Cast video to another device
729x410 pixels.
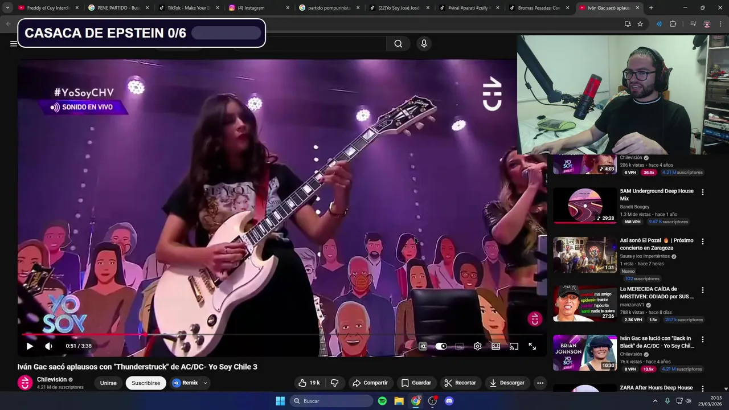pyautogui.click(x=514, y=346)
